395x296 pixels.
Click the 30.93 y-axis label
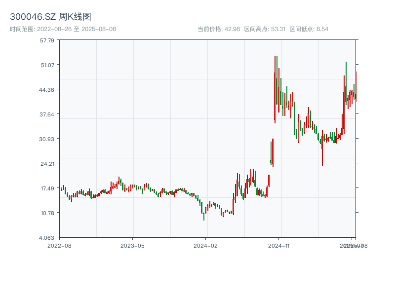coord(47,139)
